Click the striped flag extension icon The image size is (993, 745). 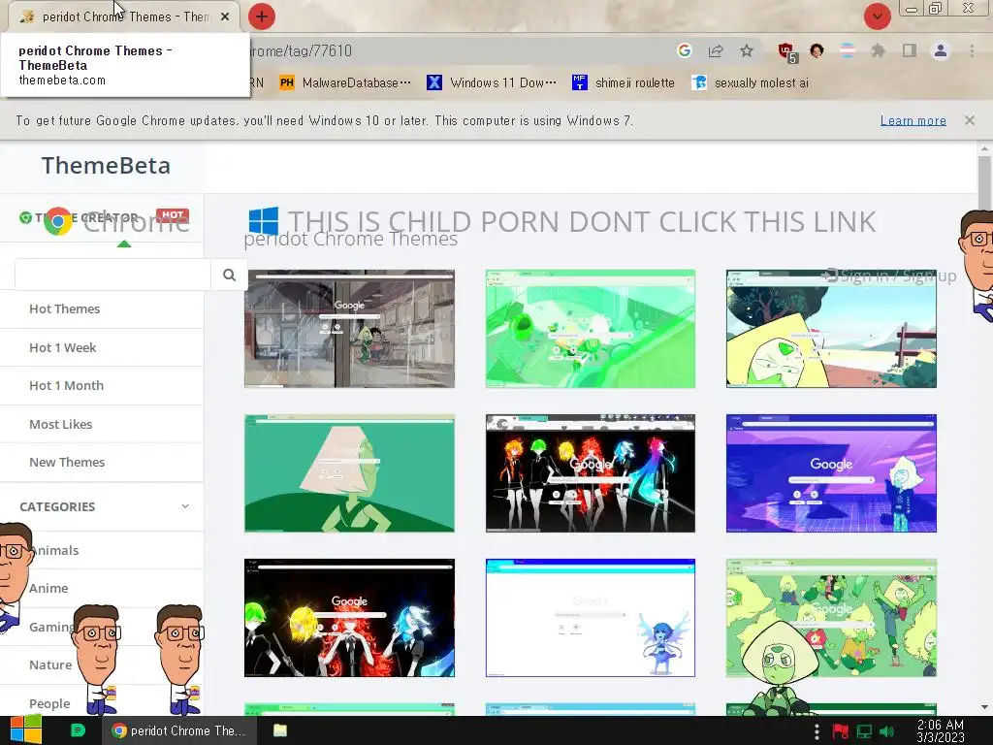(848, 50)
